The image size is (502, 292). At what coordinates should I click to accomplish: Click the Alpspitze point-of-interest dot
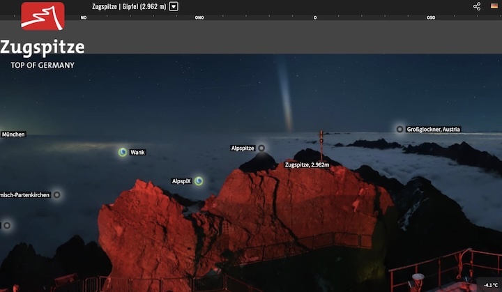pyautogui.click(x=261, y=148)
